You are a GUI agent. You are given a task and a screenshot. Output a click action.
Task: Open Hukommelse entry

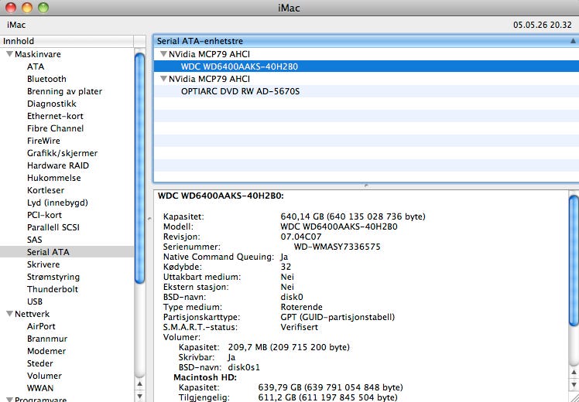point(54,178)
